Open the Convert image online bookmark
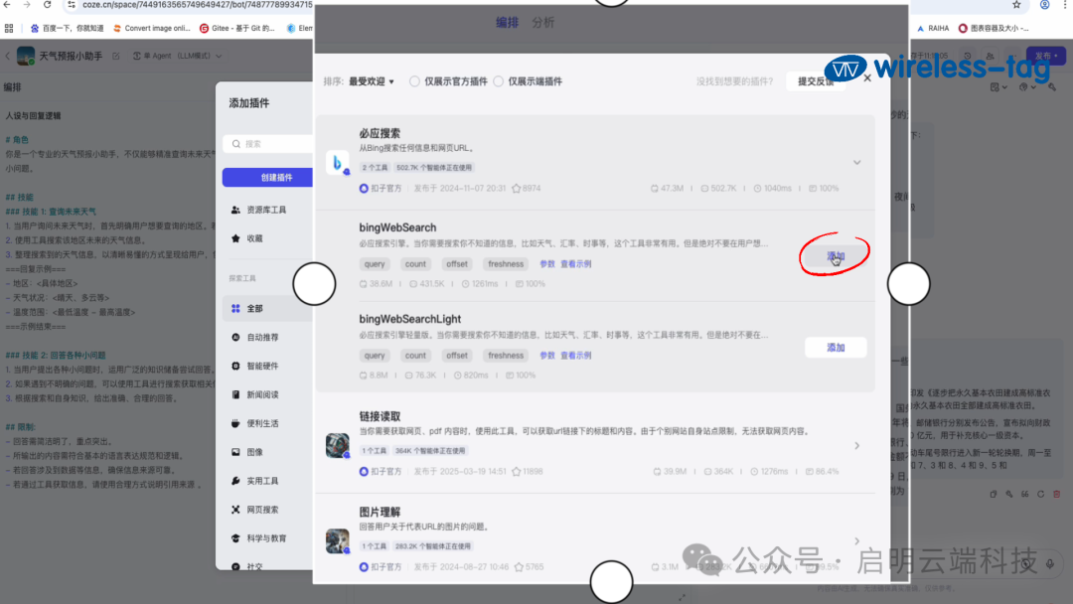The height and width of the screenshot is (604, 1073). click(152, 28)
